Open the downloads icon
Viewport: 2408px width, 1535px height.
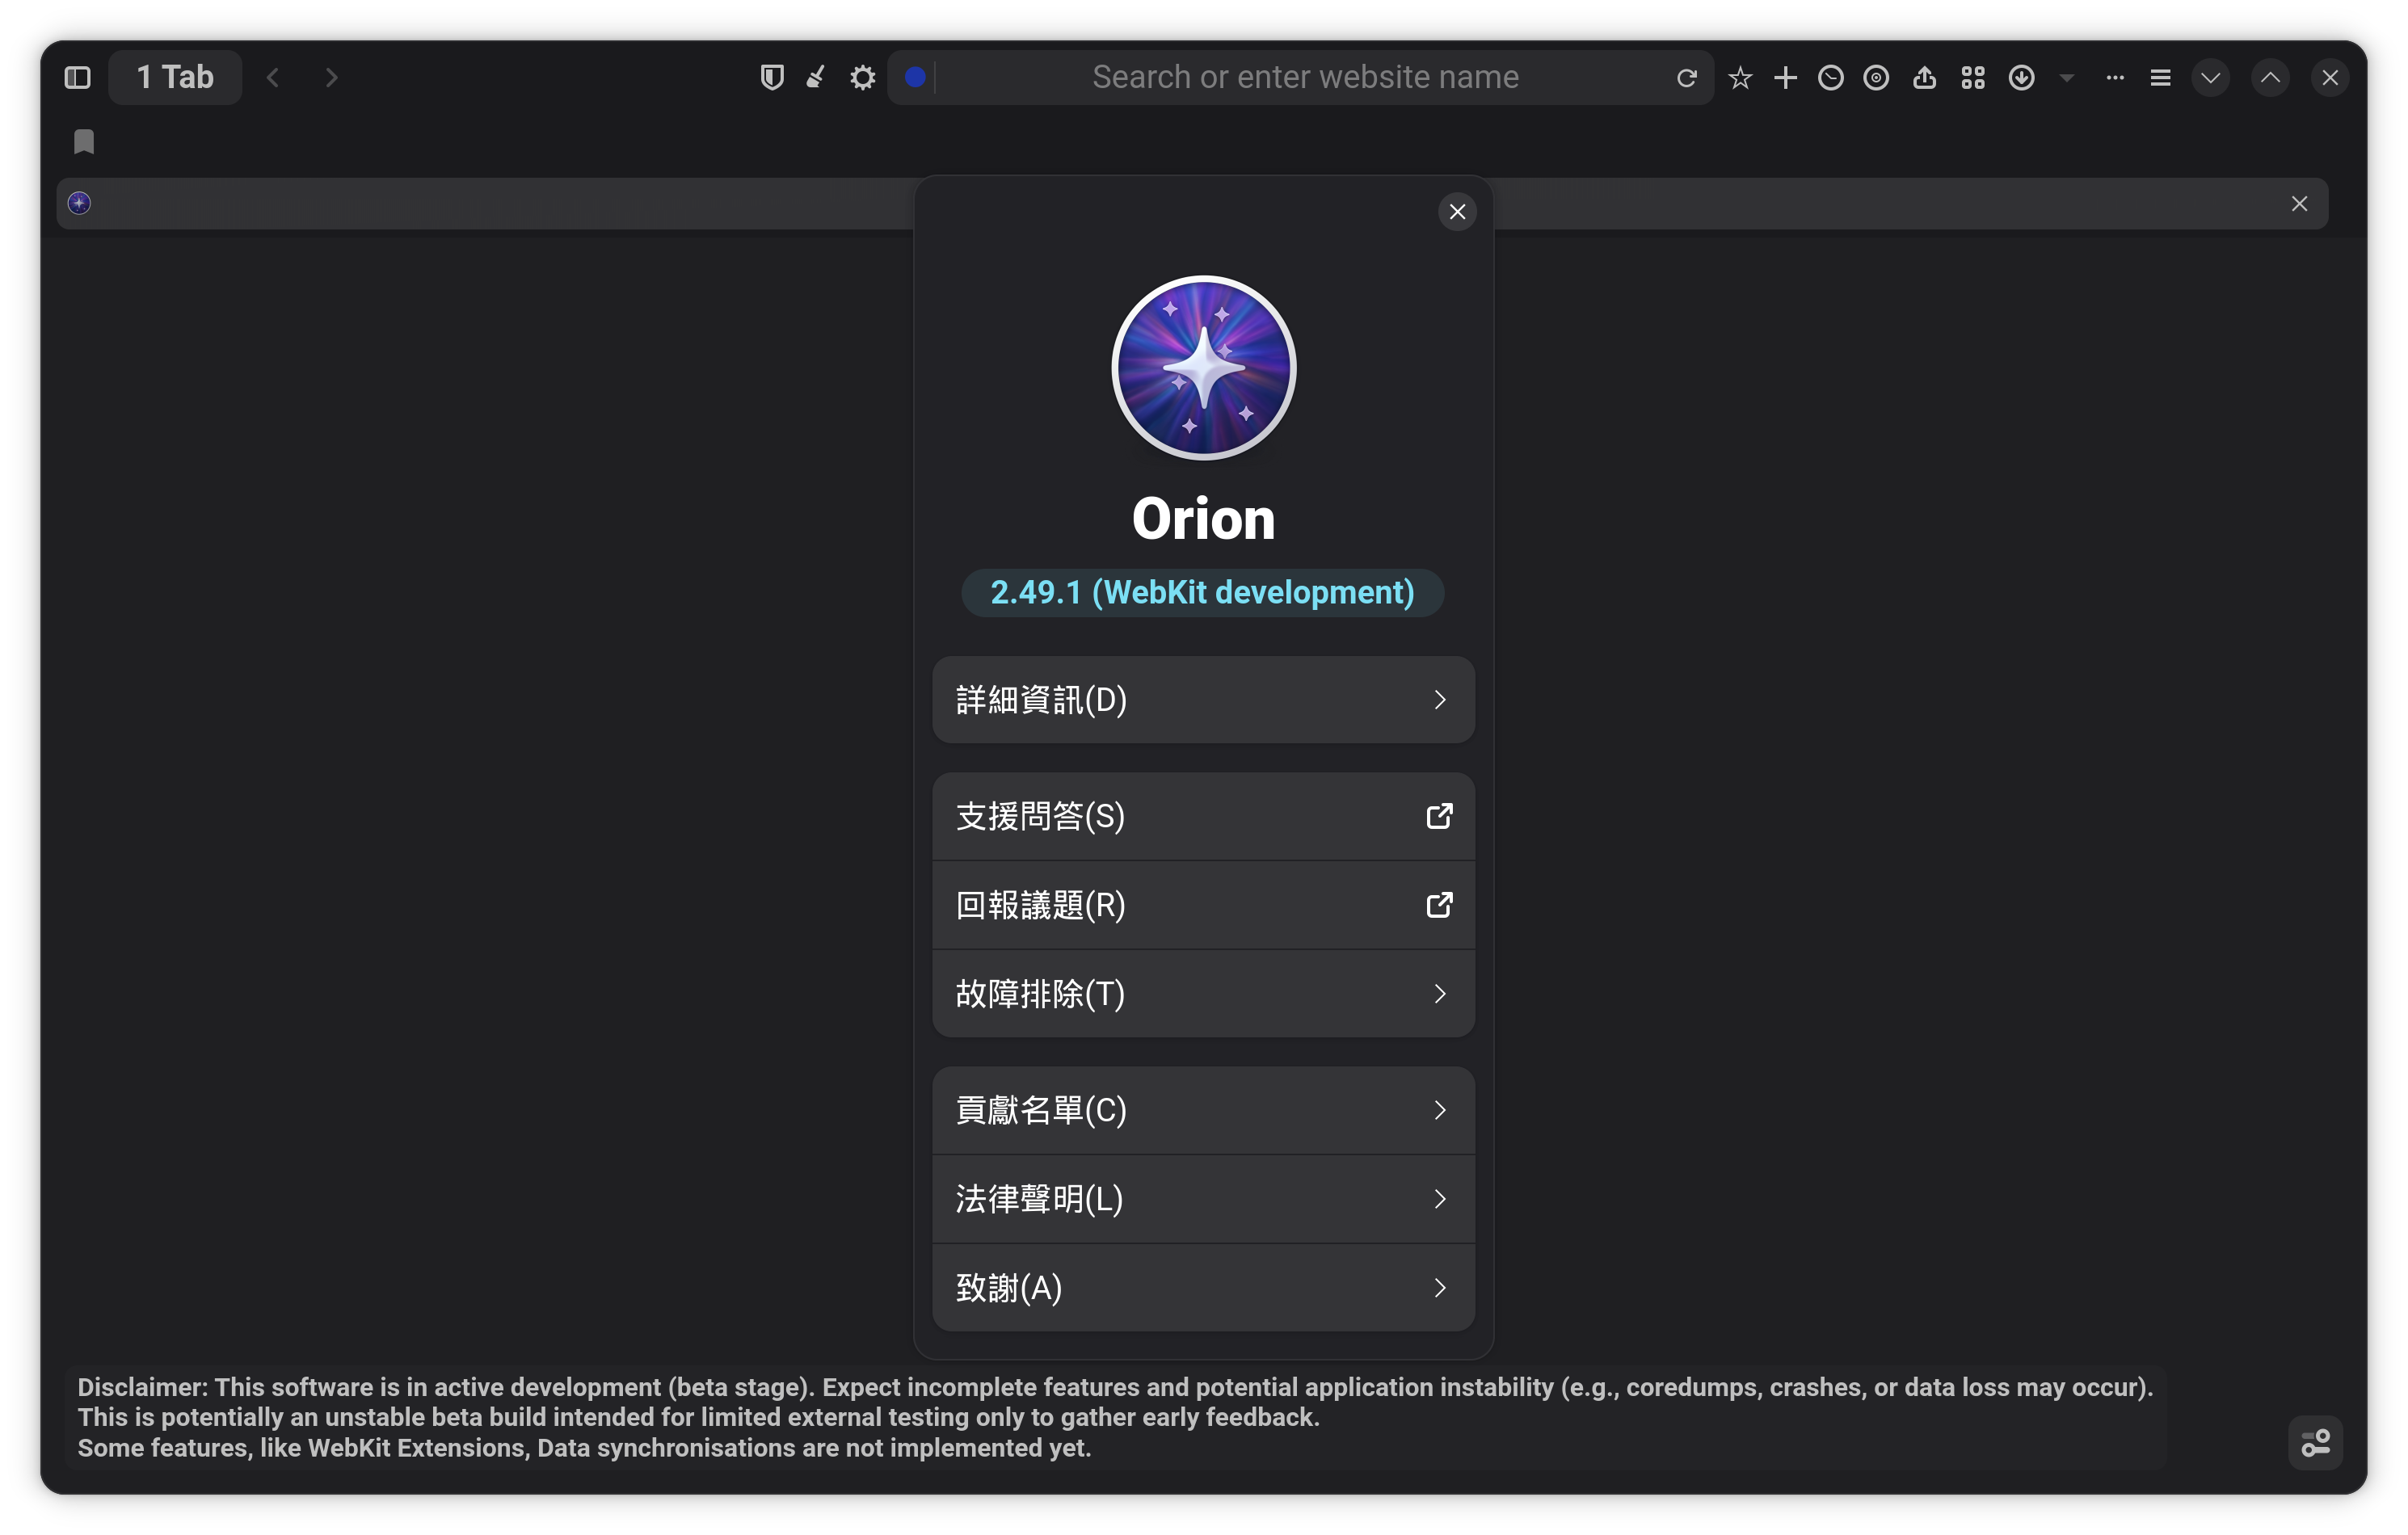tap(2021, 77)
